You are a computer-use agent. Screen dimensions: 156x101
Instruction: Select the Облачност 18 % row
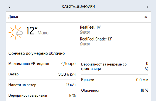115,90
